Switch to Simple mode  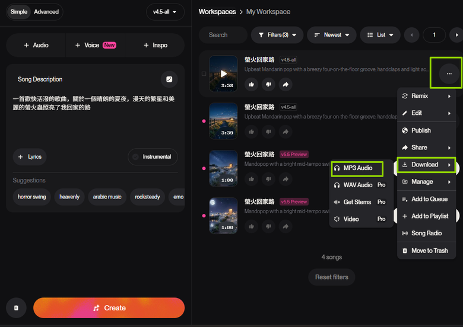(x=19, y=12)
